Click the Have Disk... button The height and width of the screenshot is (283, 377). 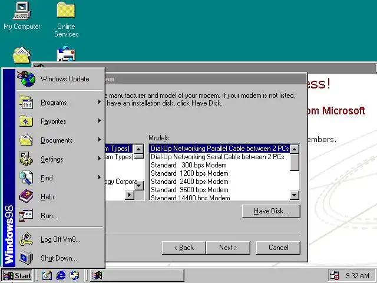click(x=271, y=211)
